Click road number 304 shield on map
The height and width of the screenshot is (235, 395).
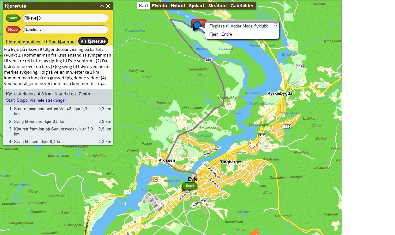coord(209,59)
